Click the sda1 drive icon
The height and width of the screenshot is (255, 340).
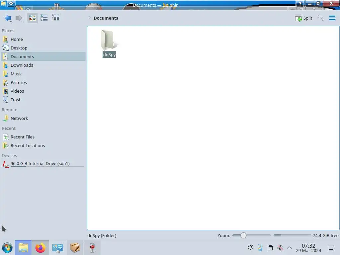click(6, 164)
